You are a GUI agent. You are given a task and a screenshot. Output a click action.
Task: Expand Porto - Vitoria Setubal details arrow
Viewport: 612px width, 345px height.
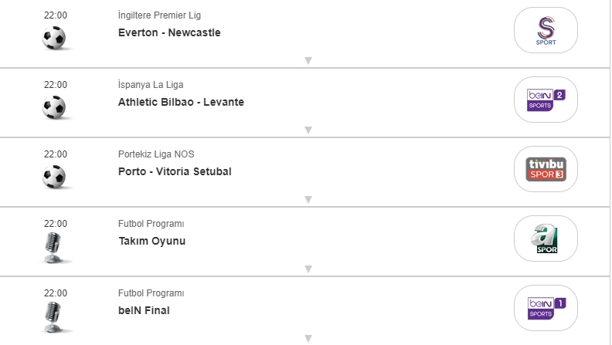tap(308, 199)
